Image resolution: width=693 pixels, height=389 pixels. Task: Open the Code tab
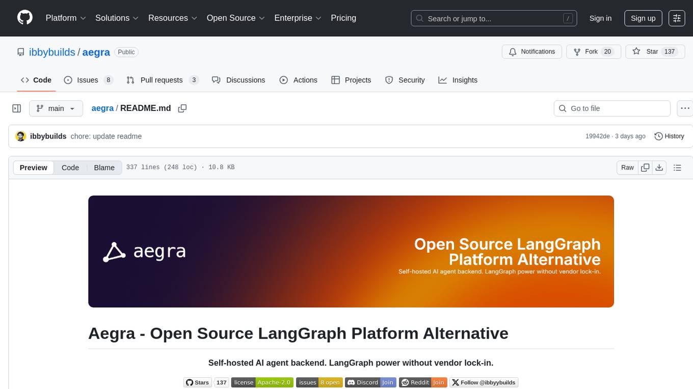point(36,80)
